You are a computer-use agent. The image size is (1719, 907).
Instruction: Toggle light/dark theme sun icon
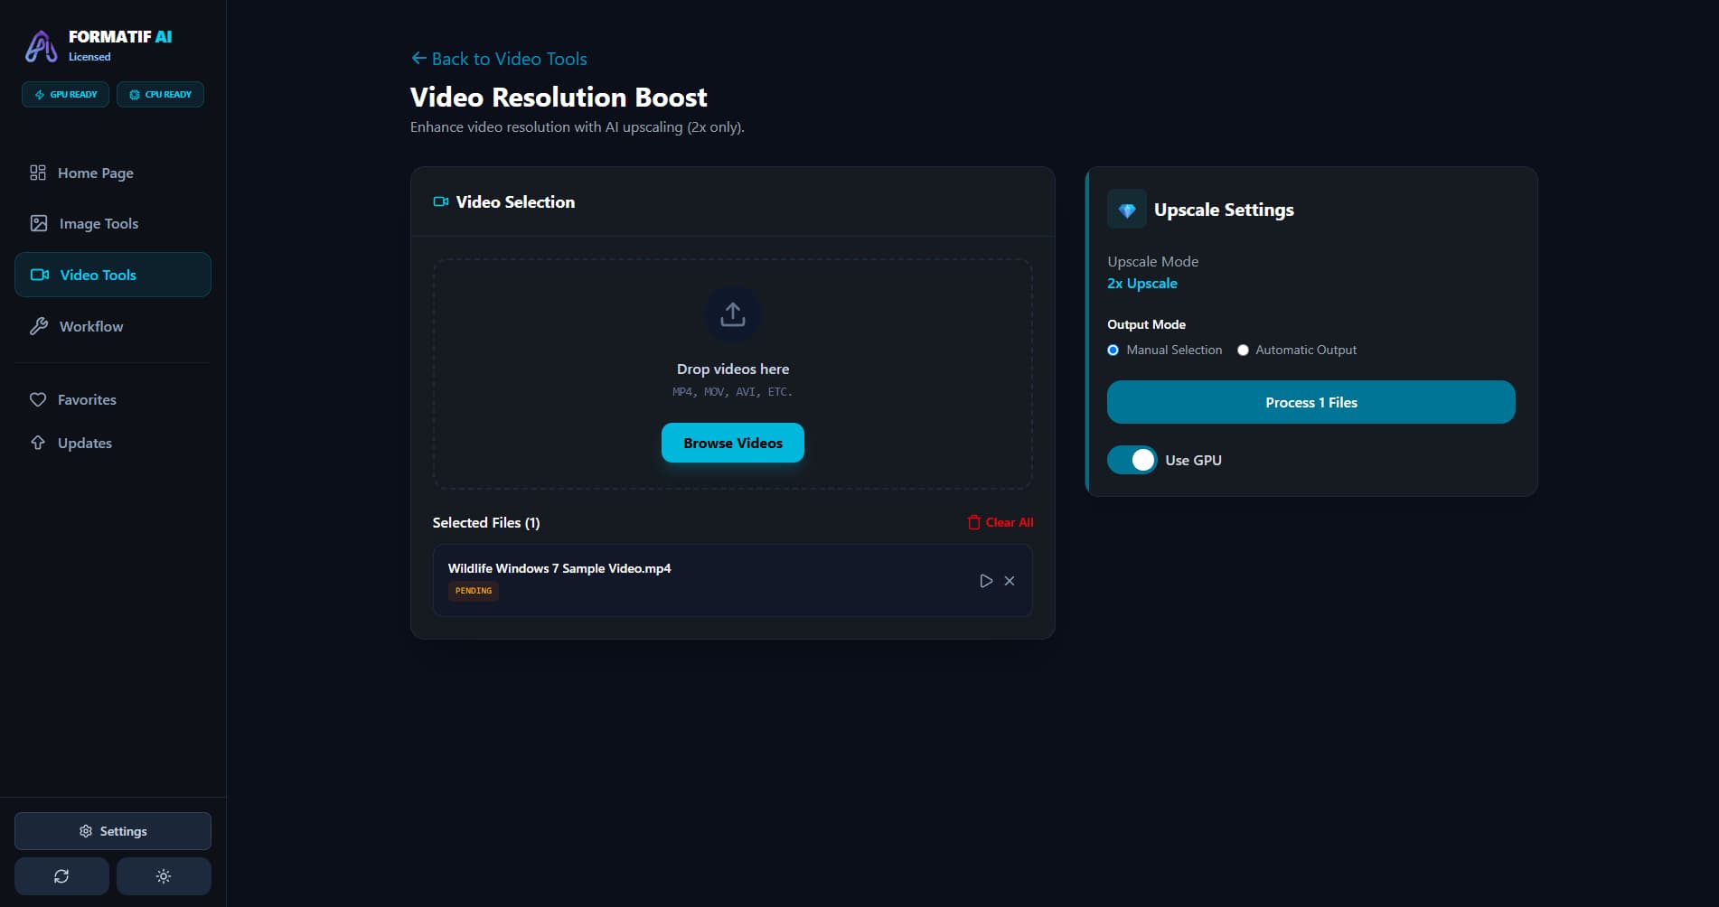point(164,876)
